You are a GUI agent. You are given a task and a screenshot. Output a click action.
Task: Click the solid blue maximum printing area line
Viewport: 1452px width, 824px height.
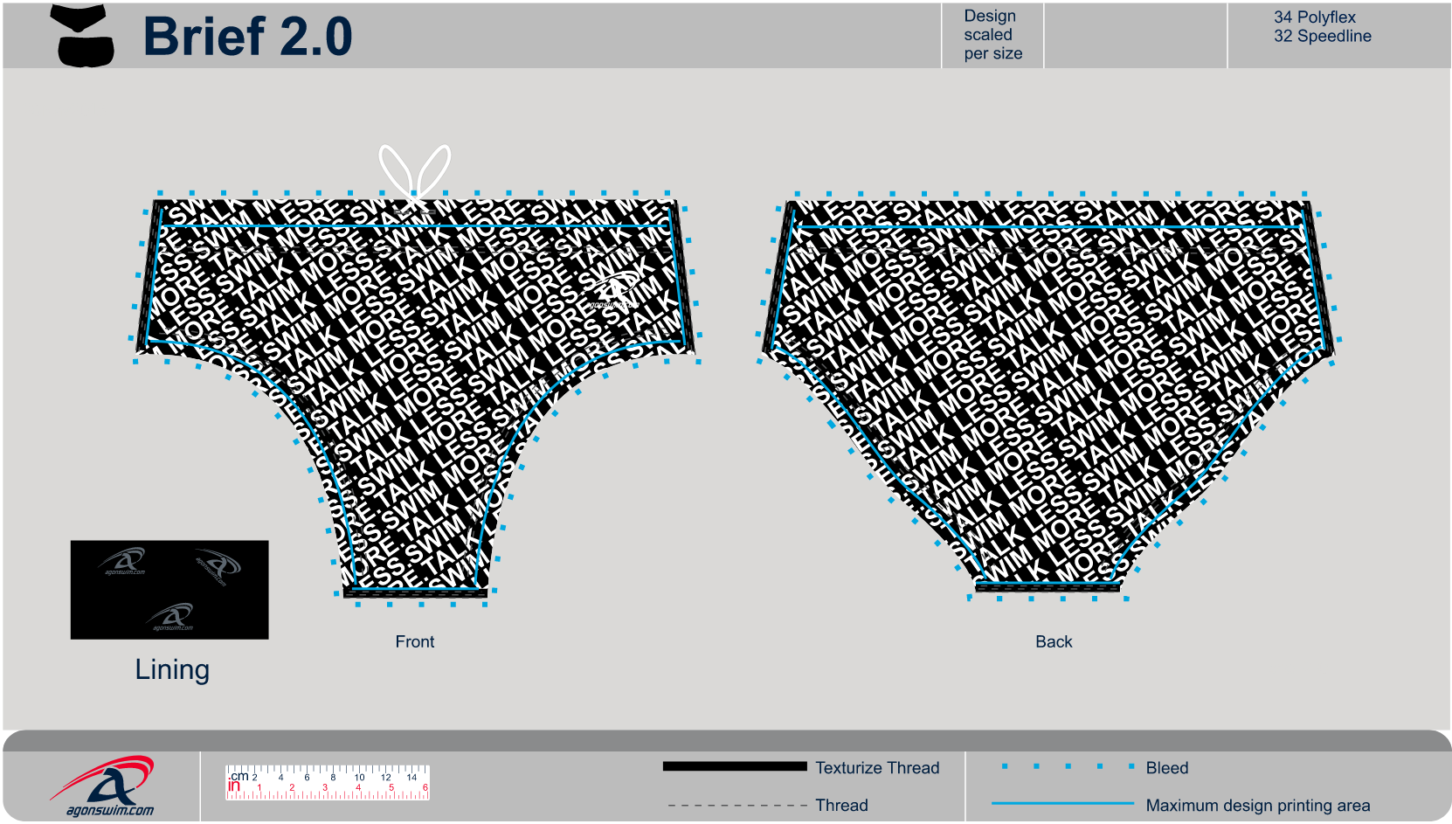[x=1061, y=804]
